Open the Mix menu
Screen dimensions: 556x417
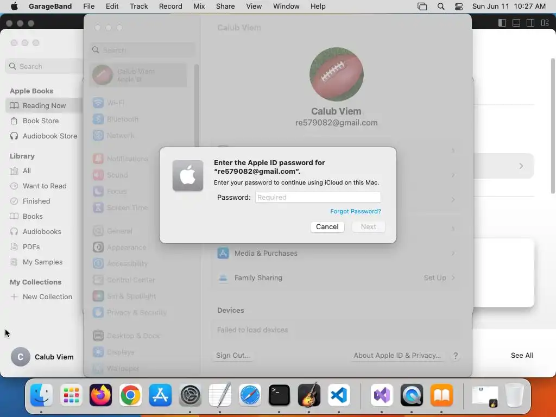point(199,7)
